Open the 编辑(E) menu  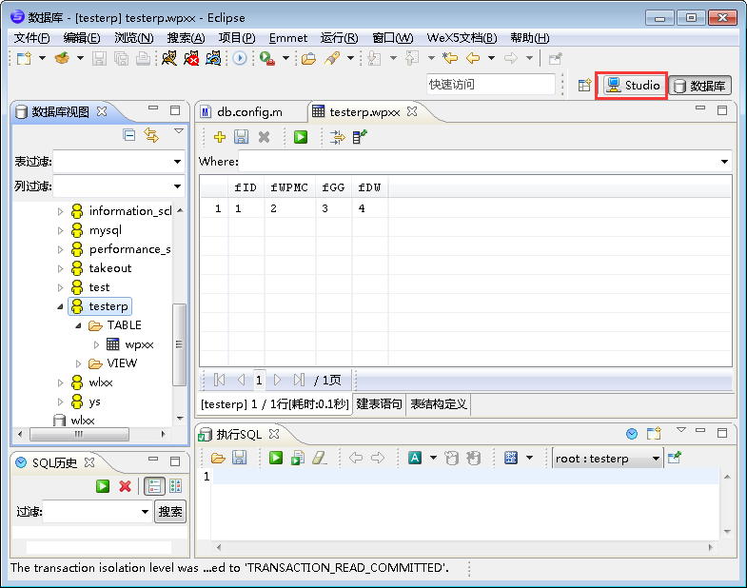coord(82,38)
